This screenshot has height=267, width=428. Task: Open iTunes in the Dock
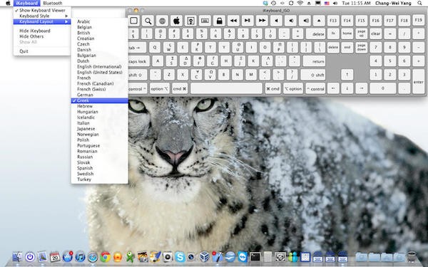[x=80, y=256]
